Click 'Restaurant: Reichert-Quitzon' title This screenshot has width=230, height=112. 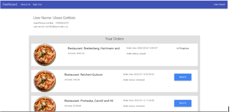(x=84, y=75)
